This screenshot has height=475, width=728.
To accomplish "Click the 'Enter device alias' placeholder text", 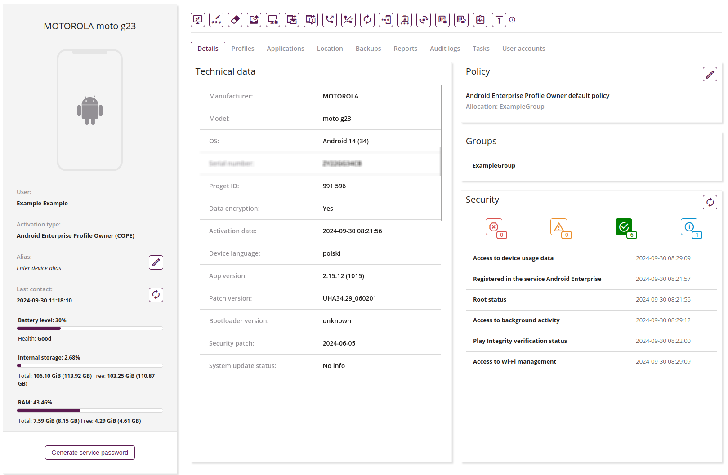I will point(39,268).
